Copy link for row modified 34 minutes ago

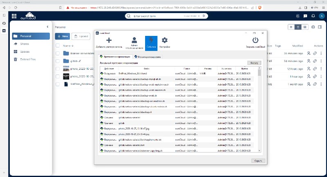coord(315,61)
